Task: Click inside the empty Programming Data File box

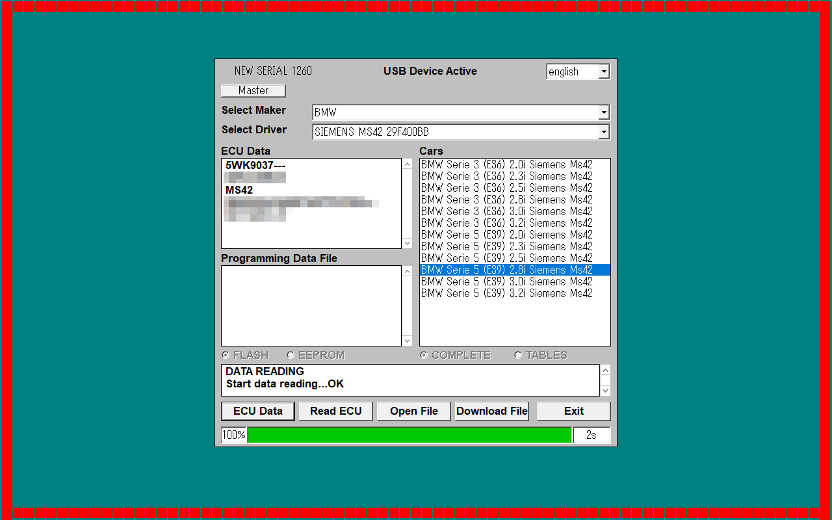Action: coord(311,305)
